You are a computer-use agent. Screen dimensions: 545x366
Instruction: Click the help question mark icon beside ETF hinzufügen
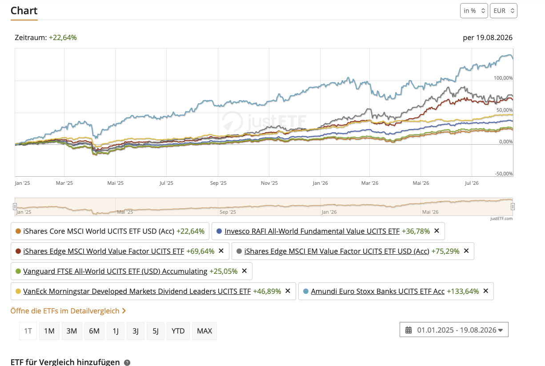coord(127,362)
